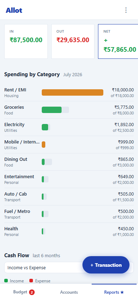Click the Groceries category name
The height and width of the screenshot is (299, 138).
tap(14, 107)
